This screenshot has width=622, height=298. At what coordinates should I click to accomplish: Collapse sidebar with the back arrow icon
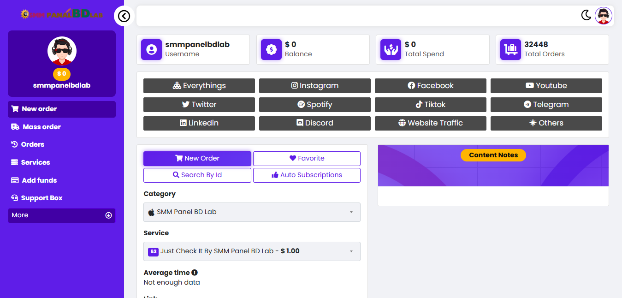124,16
